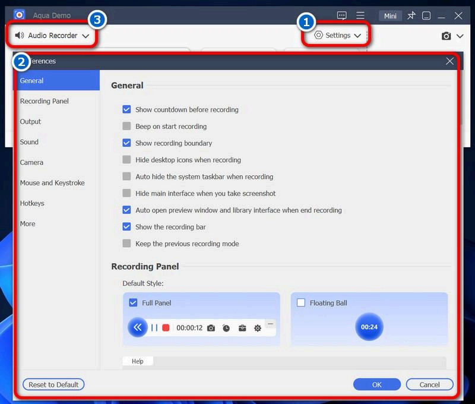Uncheck Show recording boundary

(126, 143)
